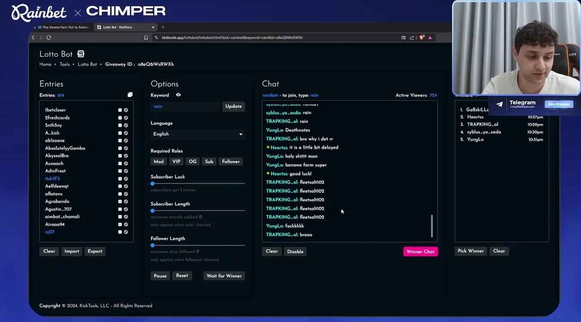Toggle the OG required role
The image size is (581, 322).
pos(192,161)
